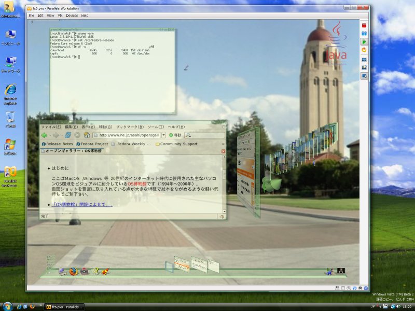This screenshot has height=311, width=415.
Task: Open the VM menu in Parallels Workstation
Action: (x=60, y=16)
